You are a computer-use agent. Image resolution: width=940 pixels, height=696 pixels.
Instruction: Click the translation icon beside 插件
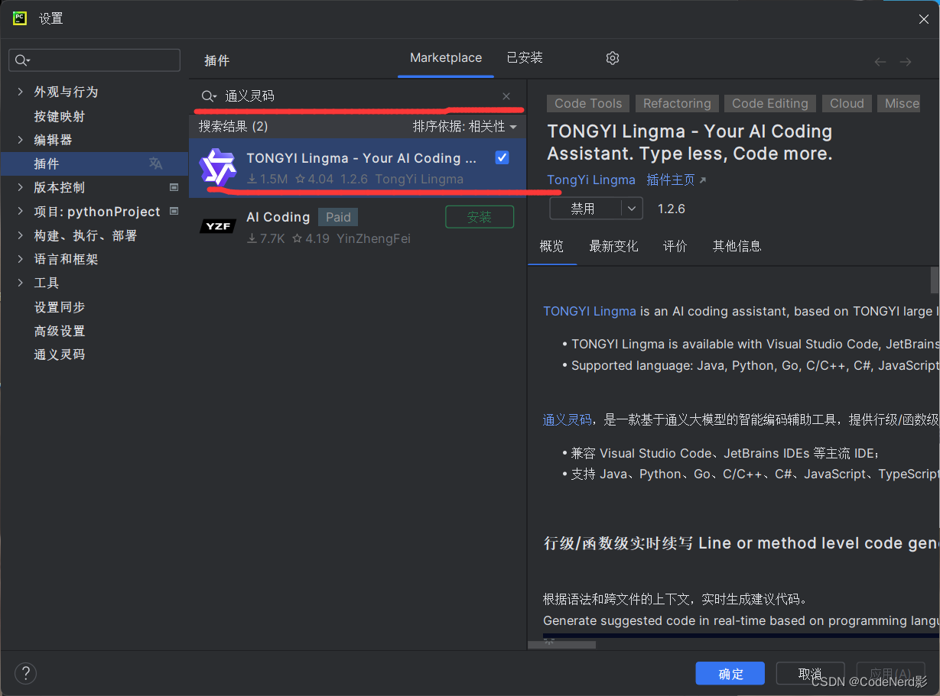[x=155, y=163]
